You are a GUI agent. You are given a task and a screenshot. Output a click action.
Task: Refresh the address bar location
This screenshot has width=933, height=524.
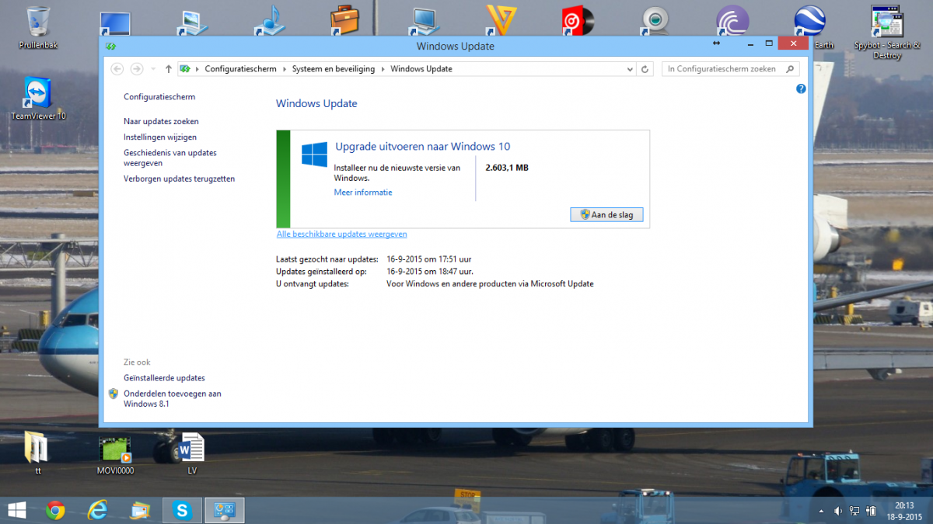pos(645,69)
